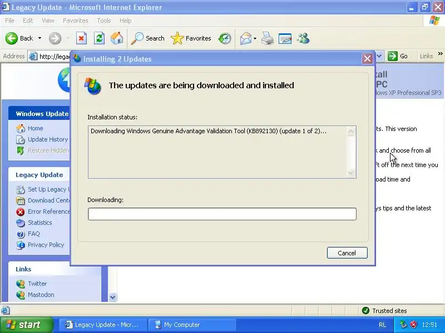Open the Start menu

click(27, 325)
